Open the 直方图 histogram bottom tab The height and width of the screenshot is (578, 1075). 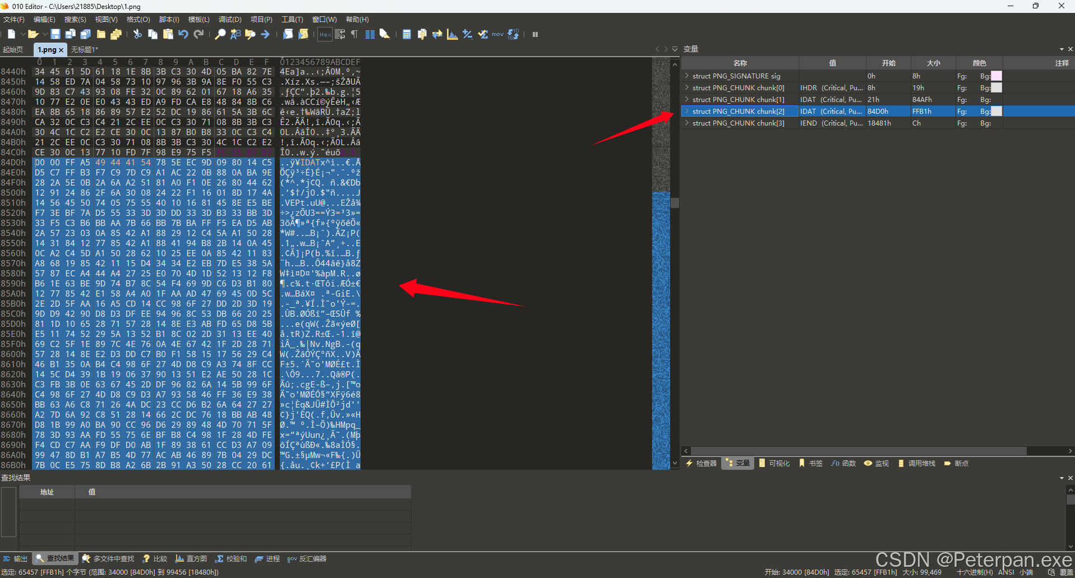(191, 558)
